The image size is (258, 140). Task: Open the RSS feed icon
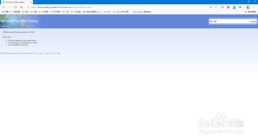pos(4,32)
